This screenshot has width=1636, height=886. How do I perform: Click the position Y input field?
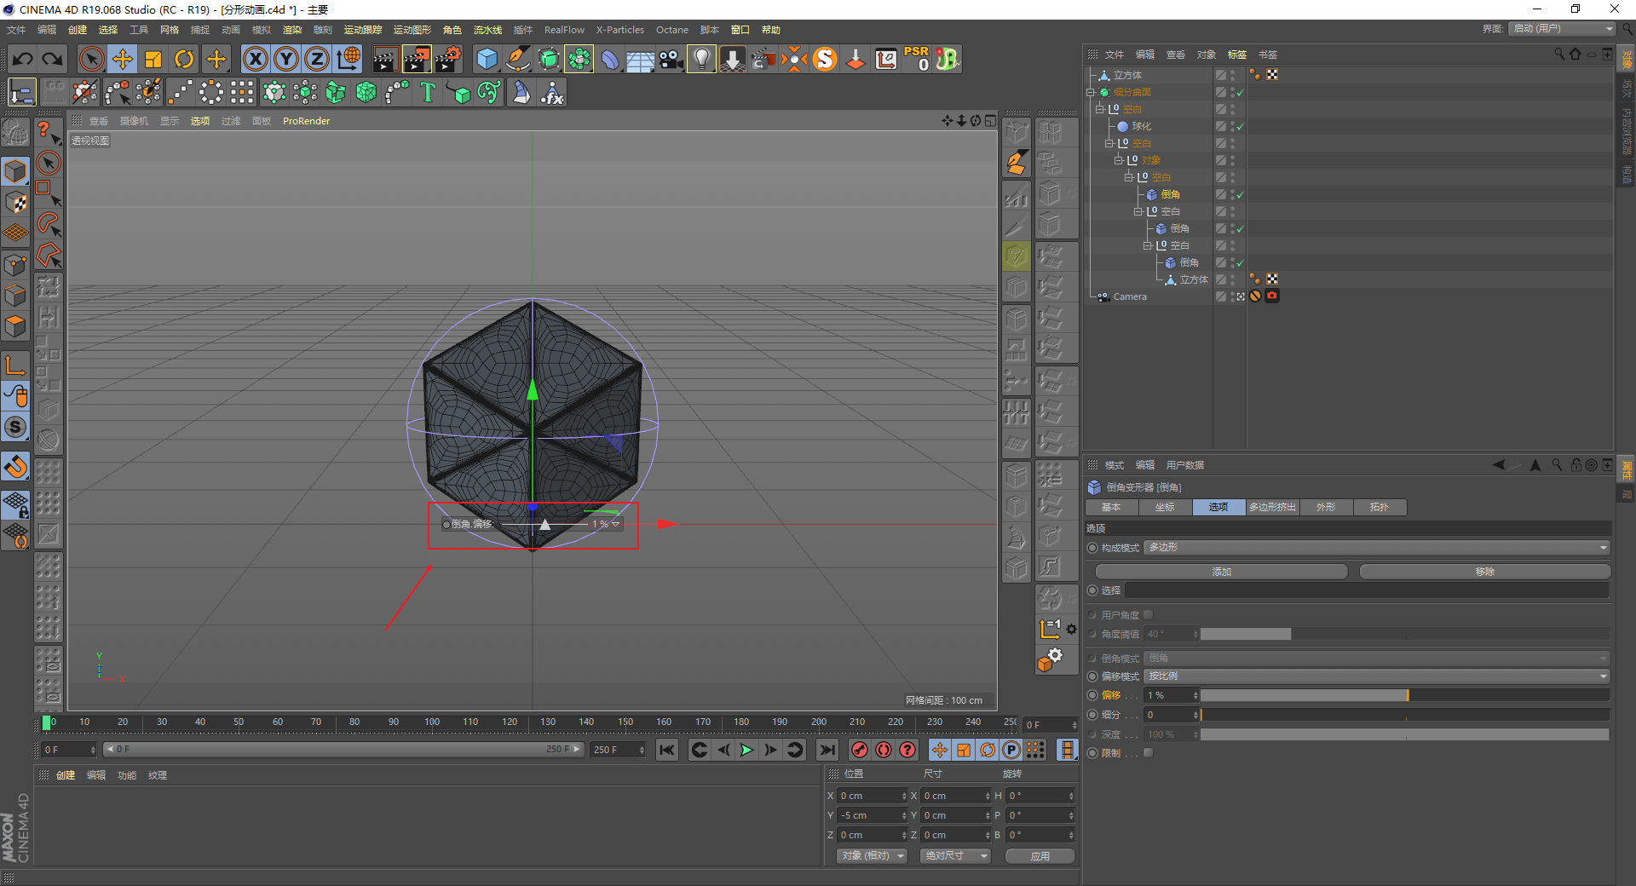tap(873, 815)
